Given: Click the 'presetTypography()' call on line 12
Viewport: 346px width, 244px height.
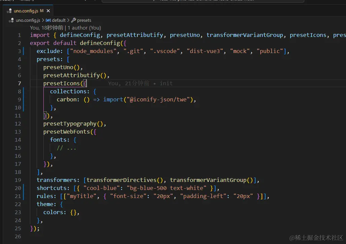Looking at the screenshot, I should tap(73, 124).
